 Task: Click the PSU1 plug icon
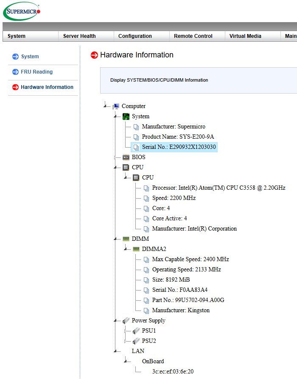[136, 331]
